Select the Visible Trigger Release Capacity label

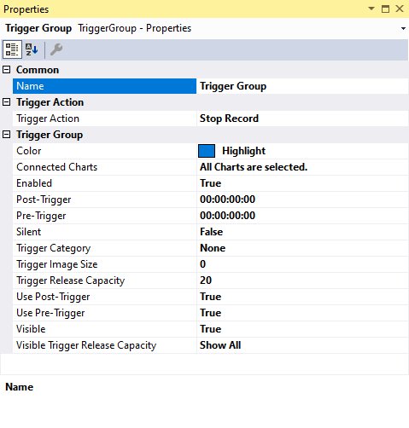pyautogui.click(x=86, y=345)
